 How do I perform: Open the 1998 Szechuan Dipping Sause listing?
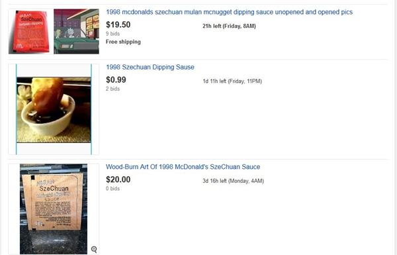coord(150,67)
